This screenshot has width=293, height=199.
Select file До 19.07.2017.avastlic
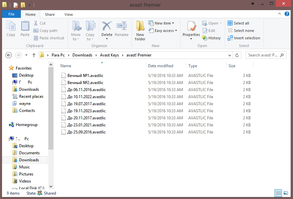(x=86, y=104)
